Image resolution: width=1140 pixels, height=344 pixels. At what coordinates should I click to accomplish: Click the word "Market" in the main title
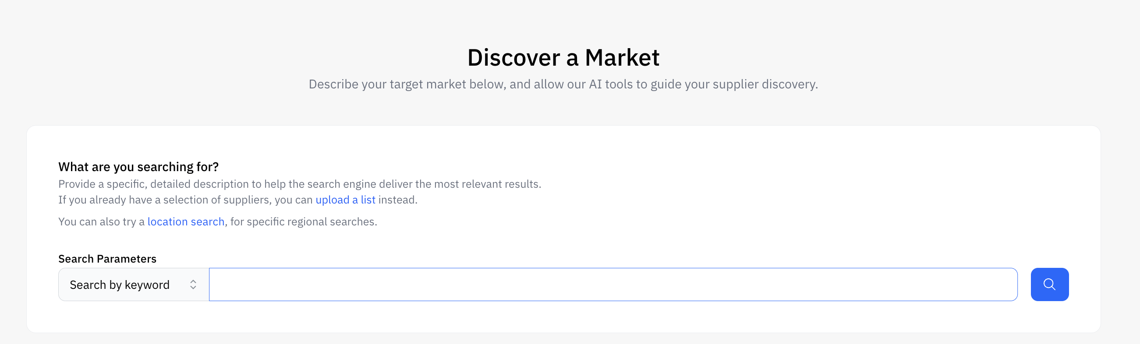click(622, 57)
